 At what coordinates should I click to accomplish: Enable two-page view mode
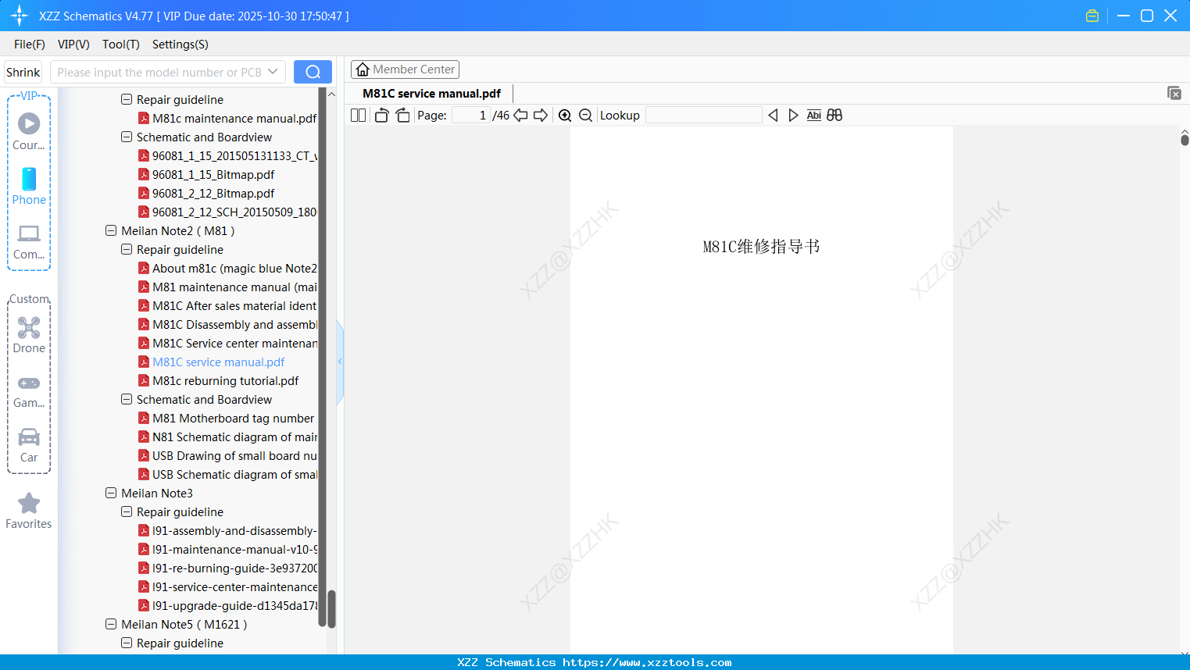[x=357, y=115]
